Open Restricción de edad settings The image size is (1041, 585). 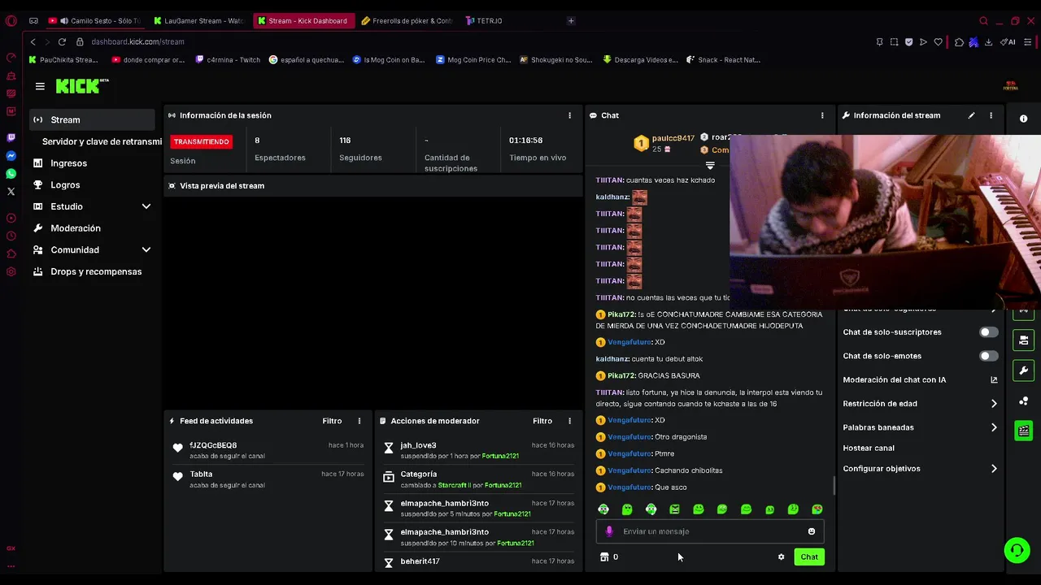coord(920,404)
